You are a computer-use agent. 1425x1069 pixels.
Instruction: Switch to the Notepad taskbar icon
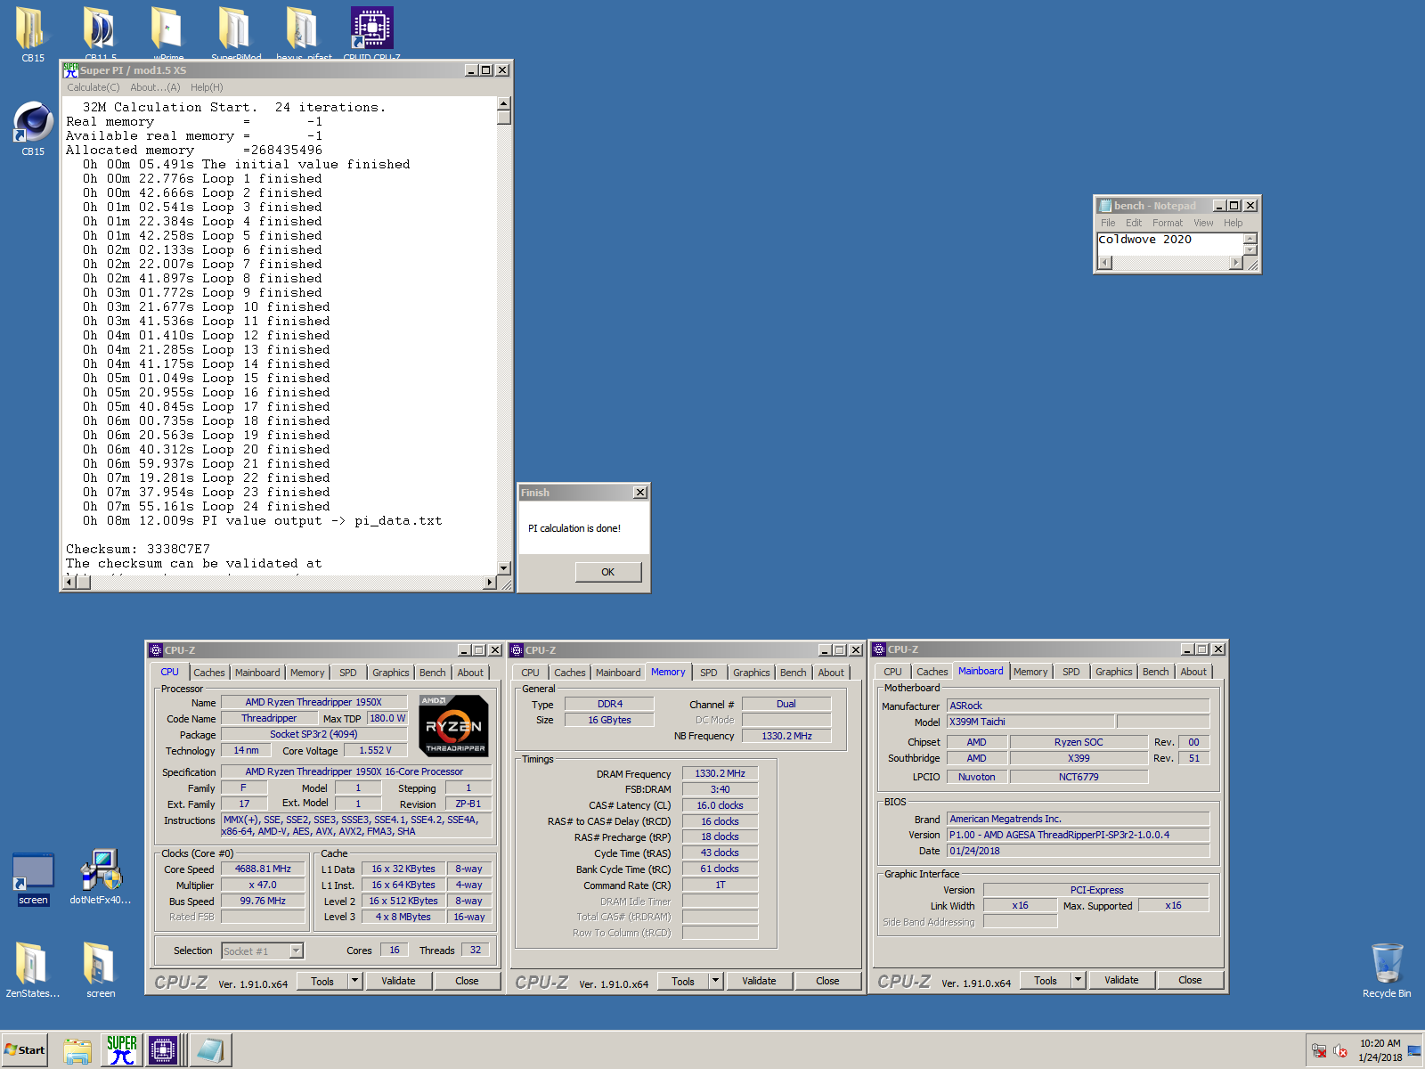pos(211,1050)
